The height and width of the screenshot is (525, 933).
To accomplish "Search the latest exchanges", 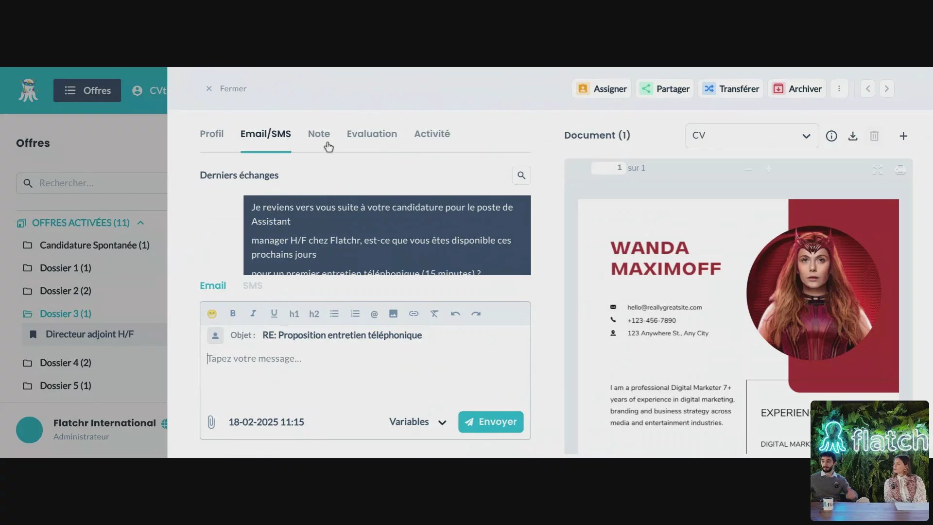I will [x=521, y=175].
